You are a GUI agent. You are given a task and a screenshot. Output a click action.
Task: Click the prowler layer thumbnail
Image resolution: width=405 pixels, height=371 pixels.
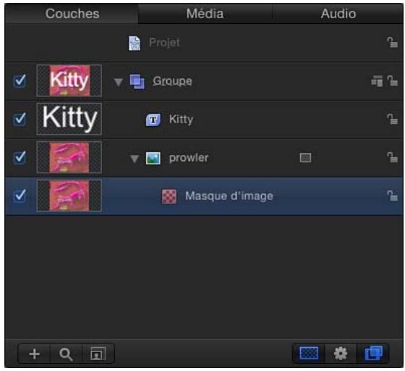click(x=69, y=157)
